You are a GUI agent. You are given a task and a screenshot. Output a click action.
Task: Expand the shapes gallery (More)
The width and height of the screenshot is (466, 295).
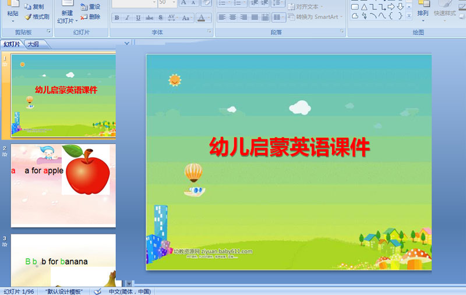click(409, 16)
